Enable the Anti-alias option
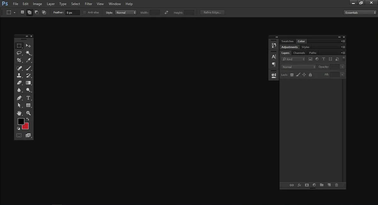 pos(84,12)
